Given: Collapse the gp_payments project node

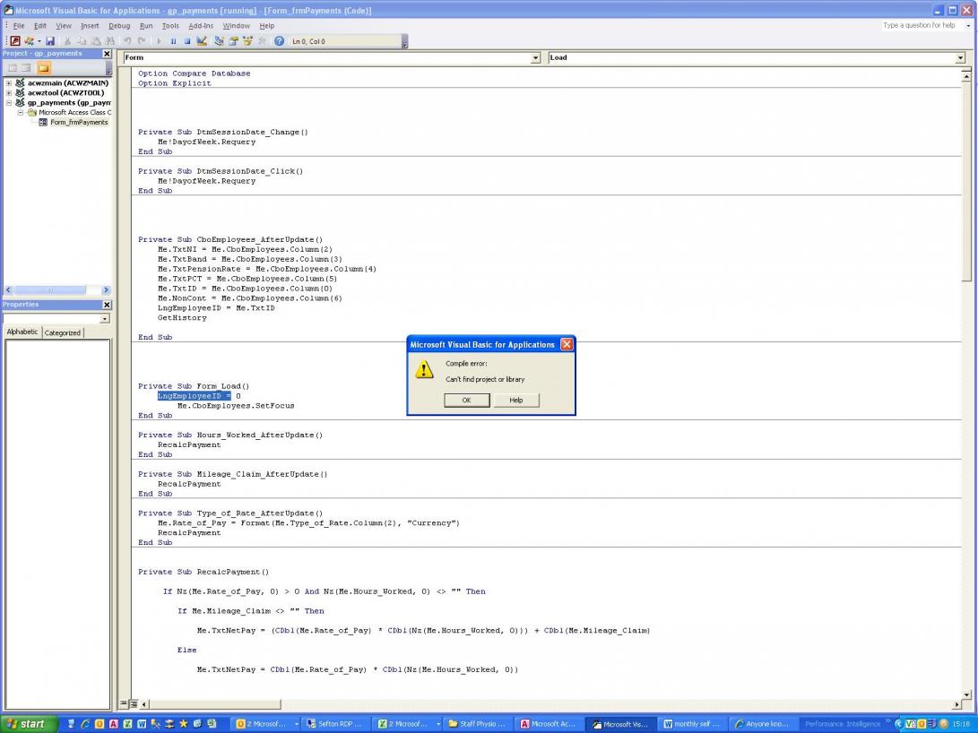Looking at the screenshot, I should (x=9, y=103).
